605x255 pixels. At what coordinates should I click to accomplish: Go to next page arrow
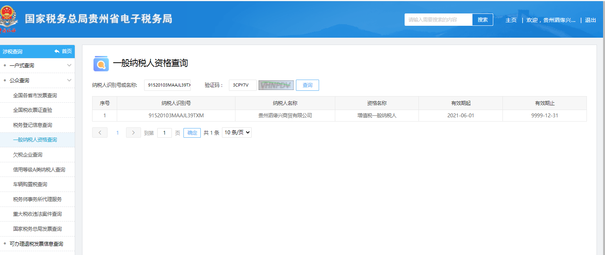[x=133, y=133]
